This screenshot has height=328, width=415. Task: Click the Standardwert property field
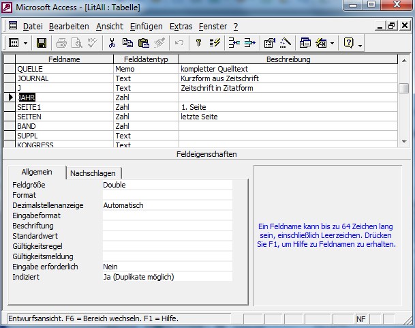point(168,236)
